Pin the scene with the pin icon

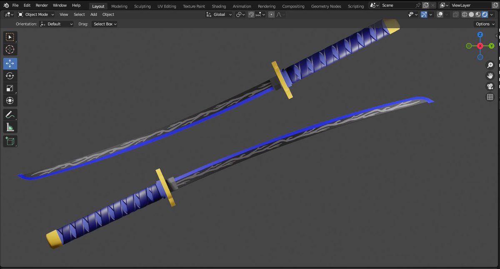coord(418,5)
